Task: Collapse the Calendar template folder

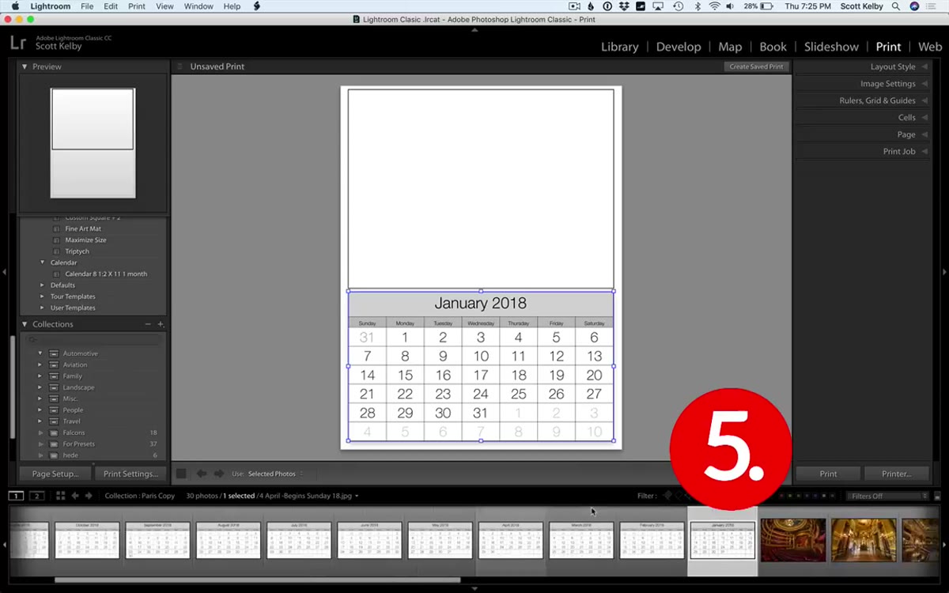Action: click(43, 263)
